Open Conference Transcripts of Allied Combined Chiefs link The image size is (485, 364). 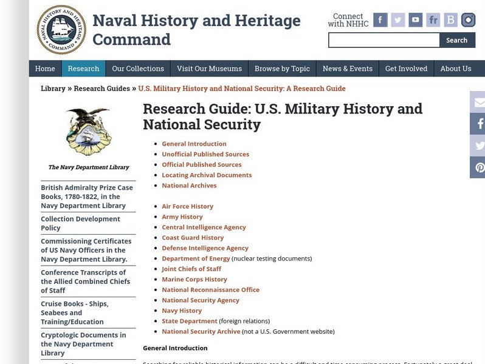85,281
